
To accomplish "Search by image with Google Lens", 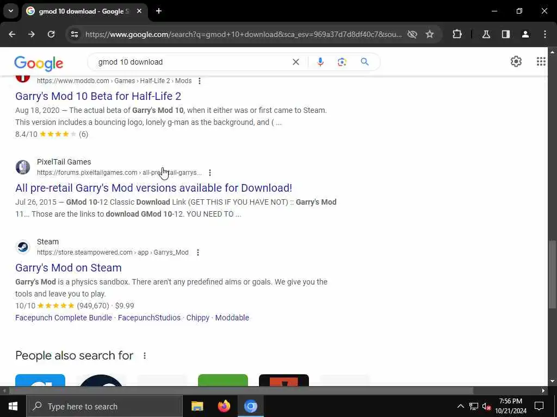I will [342, 62].
